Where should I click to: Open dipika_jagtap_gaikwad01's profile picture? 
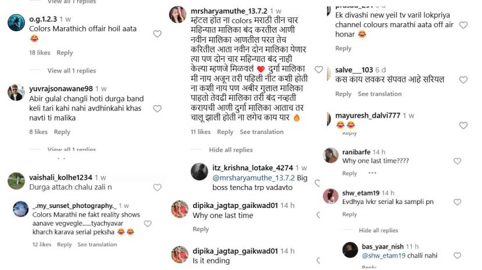click(x=179, y=209)
